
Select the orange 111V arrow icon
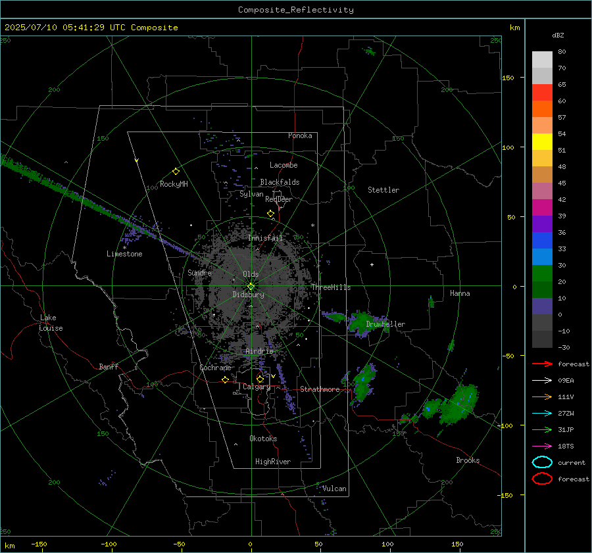coord(542,397)
